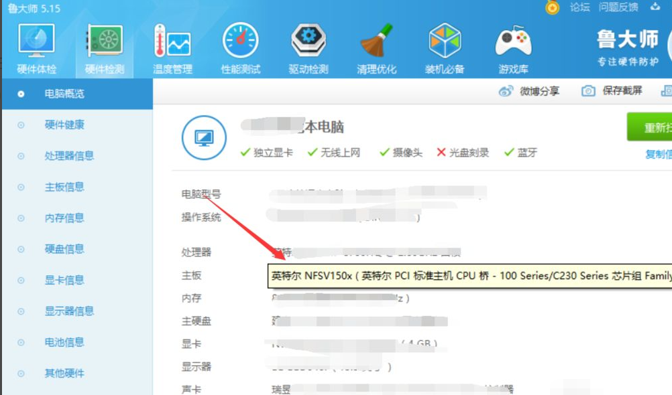The image size is (672, 395).
Task: Open 显卡信息 sidebar entry
Action: point(64,280)
